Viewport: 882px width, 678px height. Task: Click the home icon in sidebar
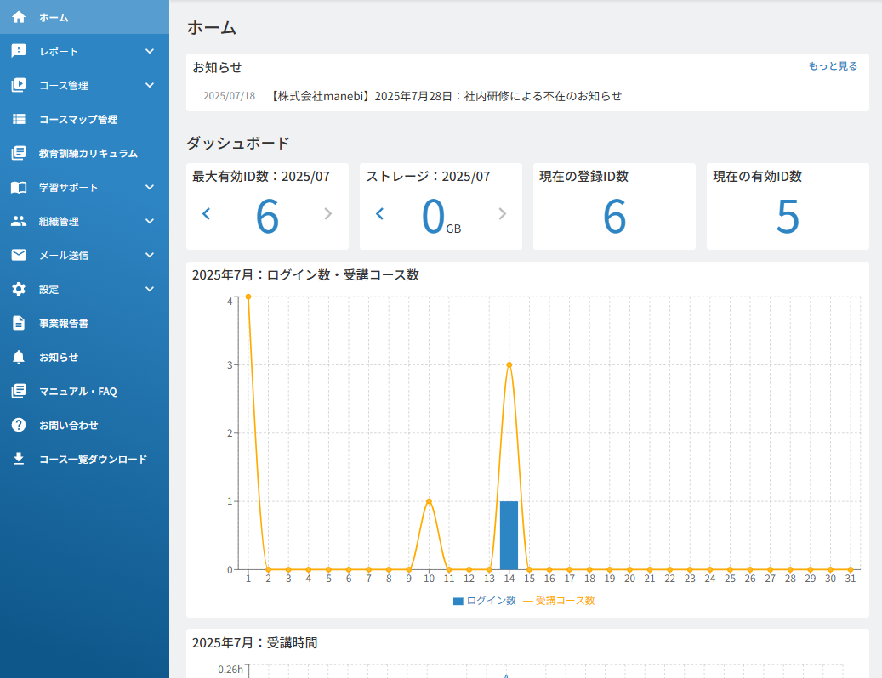pyautogui.click(x=19, y=17)
